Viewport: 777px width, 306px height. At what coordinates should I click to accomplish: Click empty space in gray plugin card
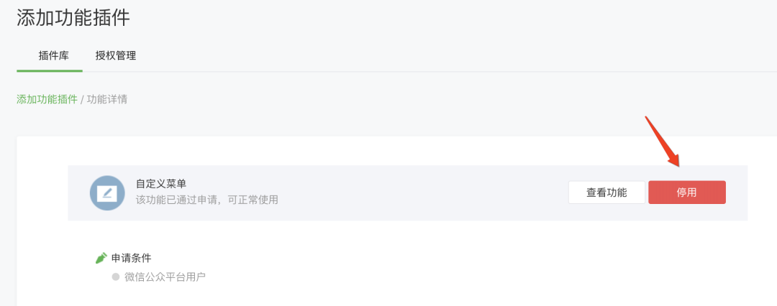point(421,193)
